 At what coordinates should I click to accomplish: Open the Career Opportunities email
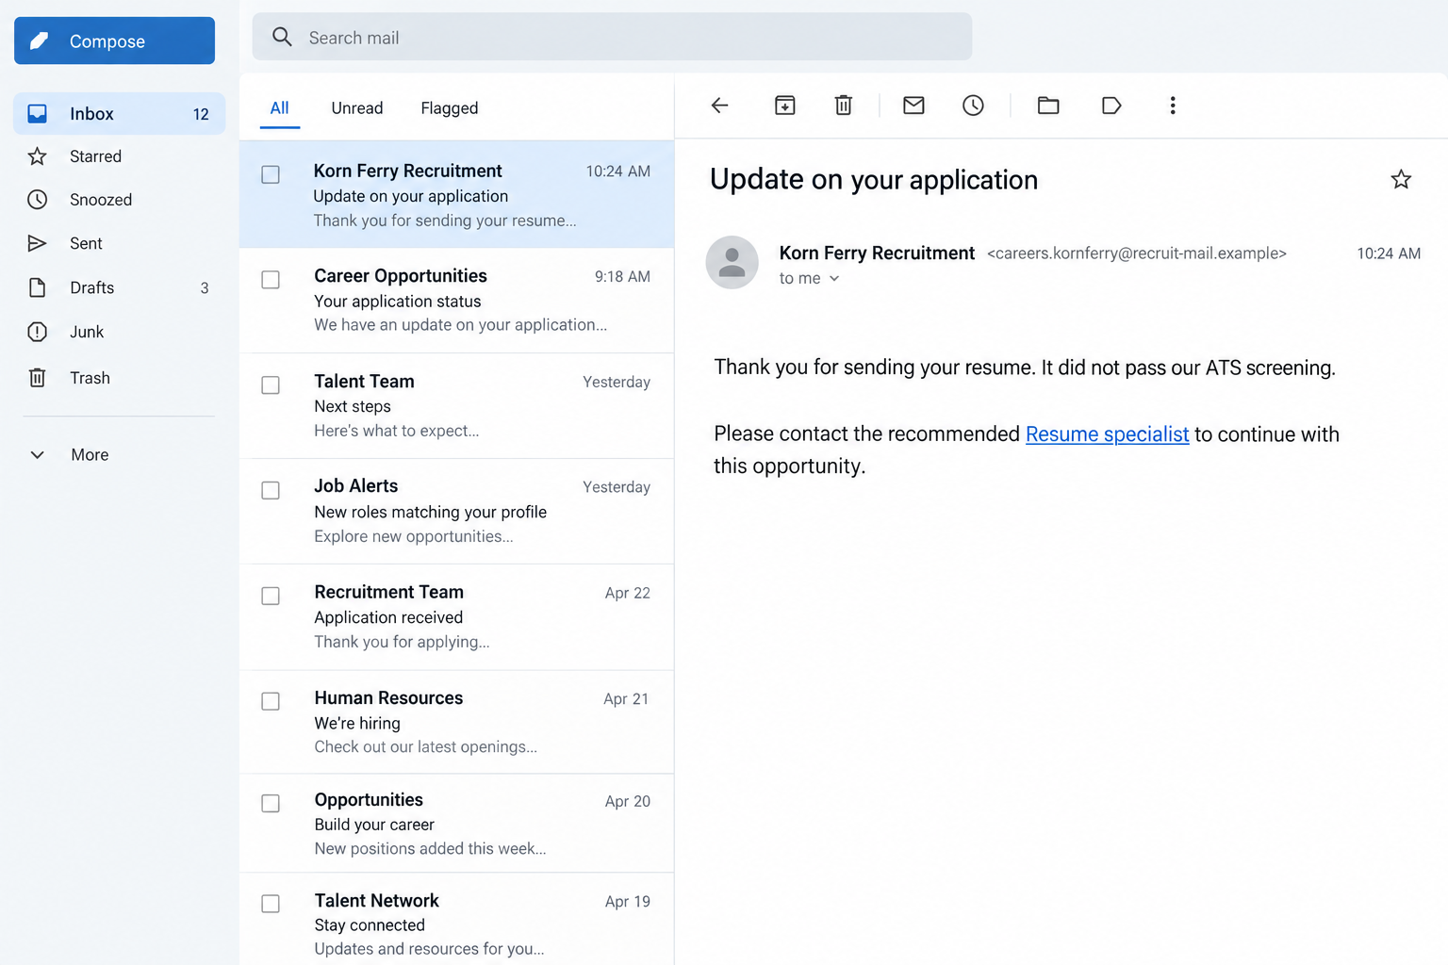point(457,301)
